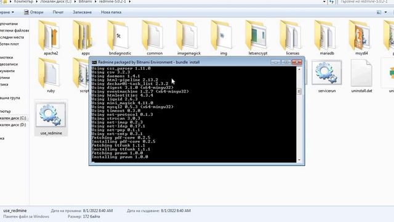
Task: Select the servicerun batch file
Action: 327,76
